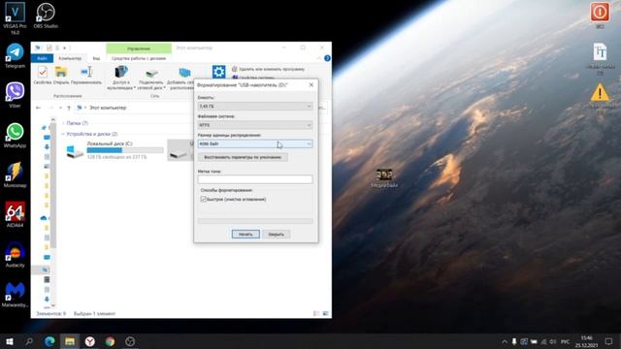
Task: Open Microsoft Edge from the taskbar
Action: point(49,341)
